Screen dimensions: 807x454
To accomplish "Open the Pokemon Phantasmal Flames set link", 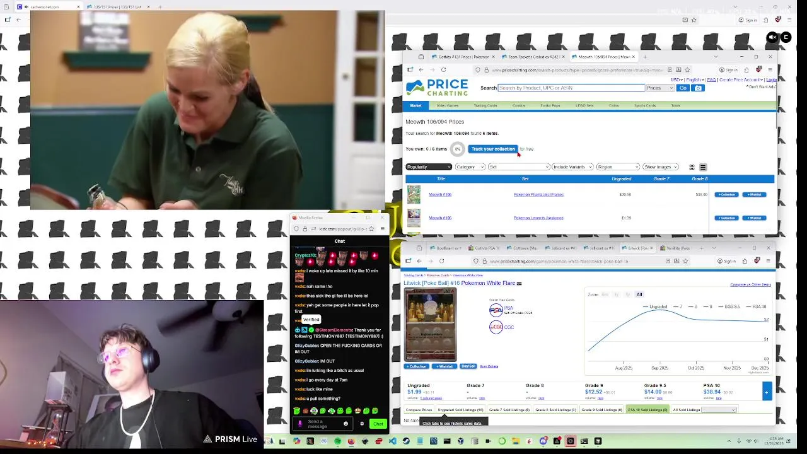I will [x=538, y=195].
